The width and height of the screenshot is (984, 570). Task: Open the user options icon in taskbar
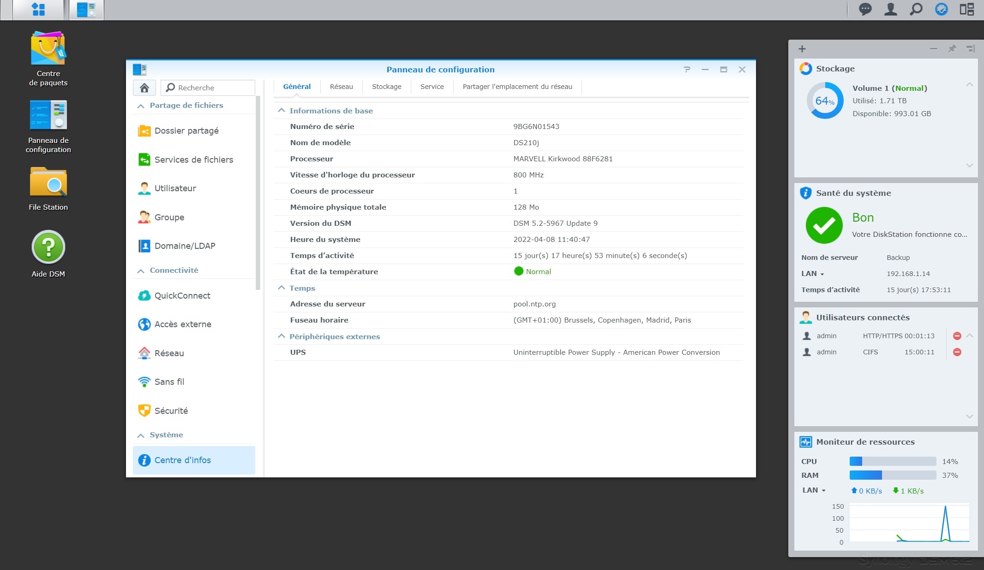(890, 9)
